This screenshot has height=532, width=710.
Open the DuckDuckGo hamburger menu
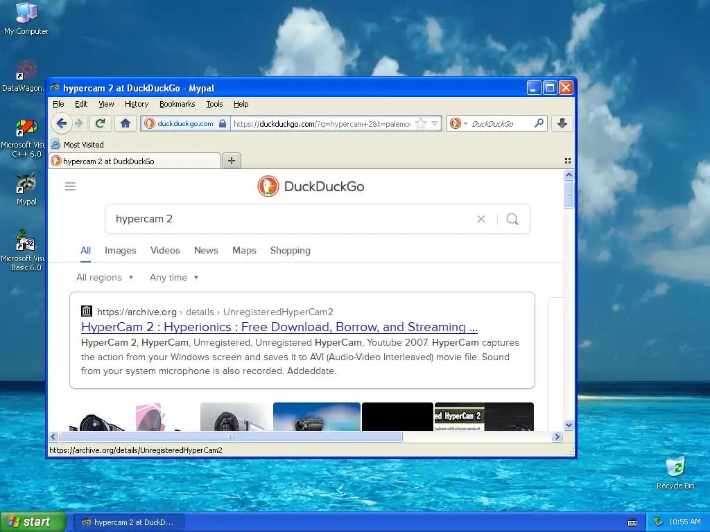[70, 186]
